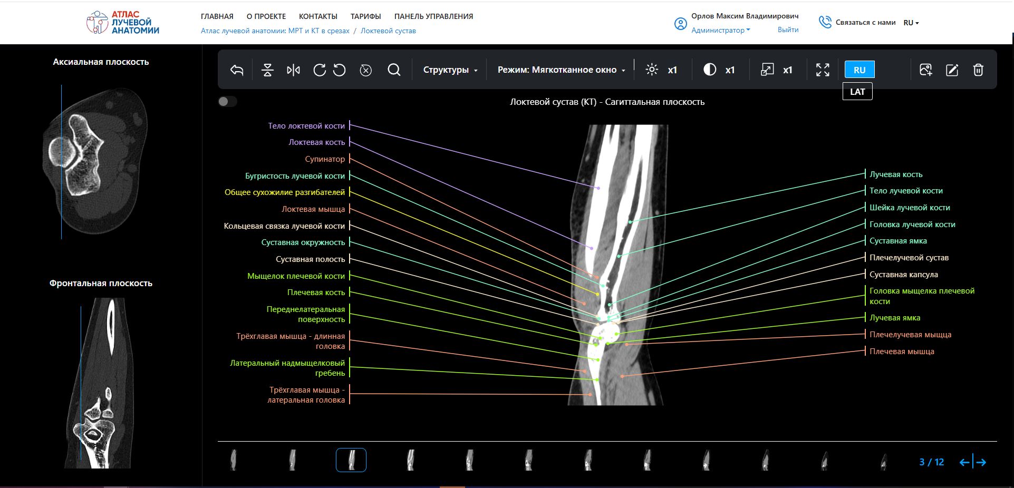Open the Режим: Мягкотканное окно dropdown
The width and height of the screenshot is (1014, 488).
(x=561, y=70)
